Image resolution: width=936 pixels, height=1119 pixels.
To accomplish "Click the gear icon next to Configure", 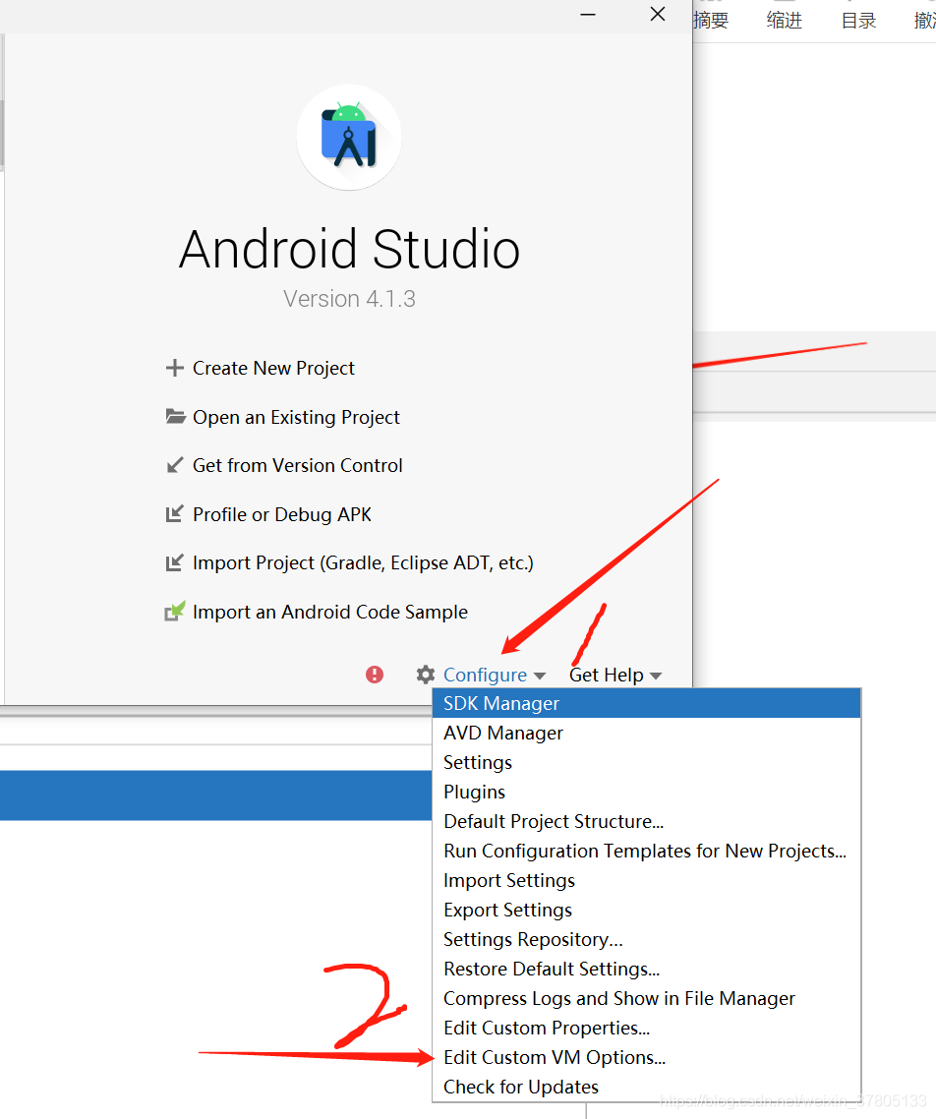I will [425, 675].
